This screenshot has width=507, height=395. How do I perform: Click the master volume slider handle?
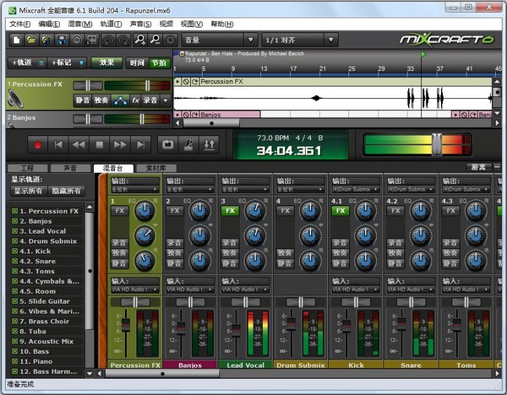437,144
